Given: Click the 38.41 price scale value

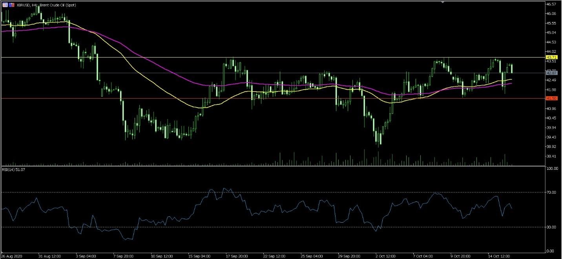Looking at the screenshot, I should [551, 156].
